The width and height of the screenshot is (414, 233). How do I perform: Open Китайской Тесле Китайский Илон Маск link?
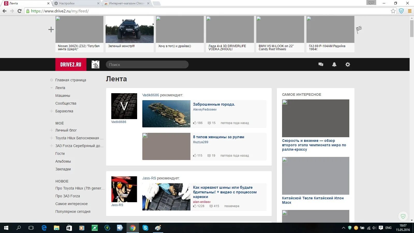point(313,200)
